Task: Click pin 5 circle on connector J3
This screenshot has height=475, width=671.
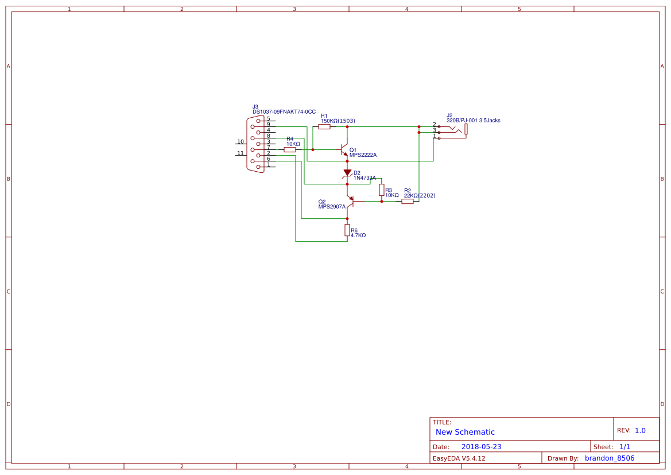Action: pos(258,121)
